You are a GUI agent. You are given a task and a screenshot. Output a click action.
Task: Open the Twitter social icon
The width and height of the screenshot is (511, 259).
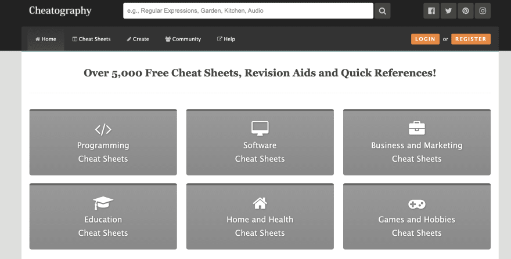coord(448,11)
